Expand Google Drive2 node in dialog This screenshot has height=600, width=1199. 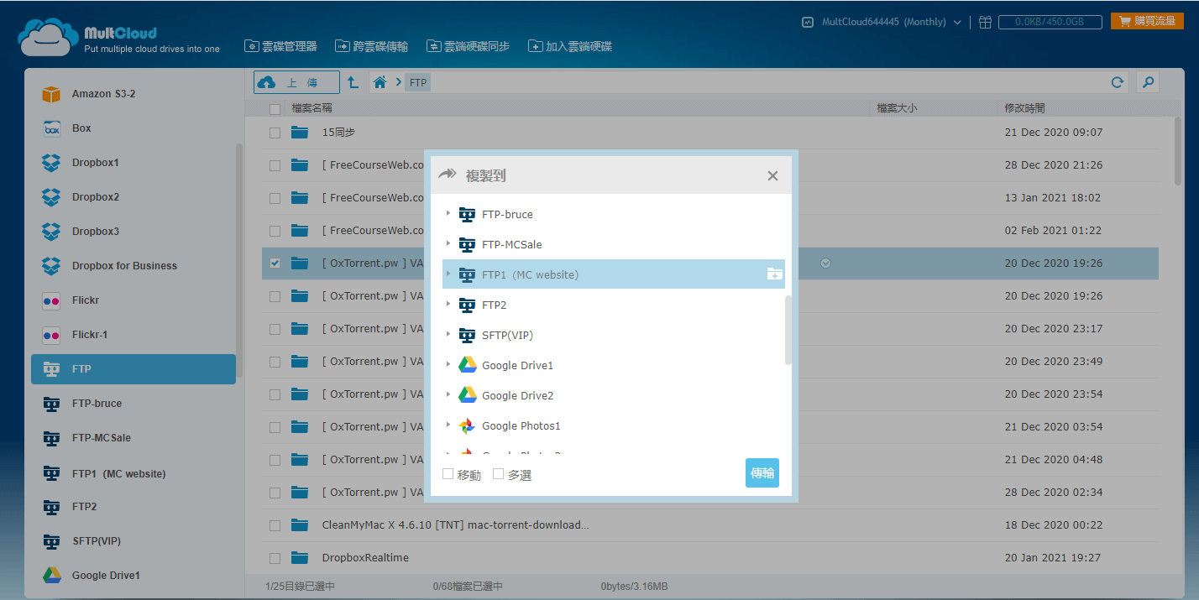tap(448, 395)
